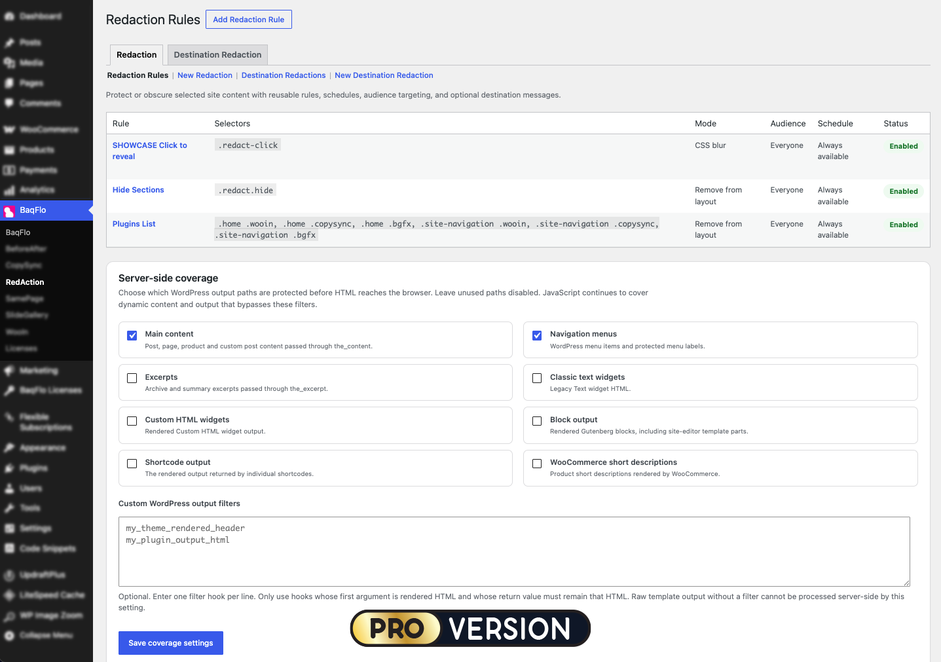This screenshot has height=662, width=941.
Task: Open the Hide Sections rule
Action: pyautogui.click(x=138, y=190)
